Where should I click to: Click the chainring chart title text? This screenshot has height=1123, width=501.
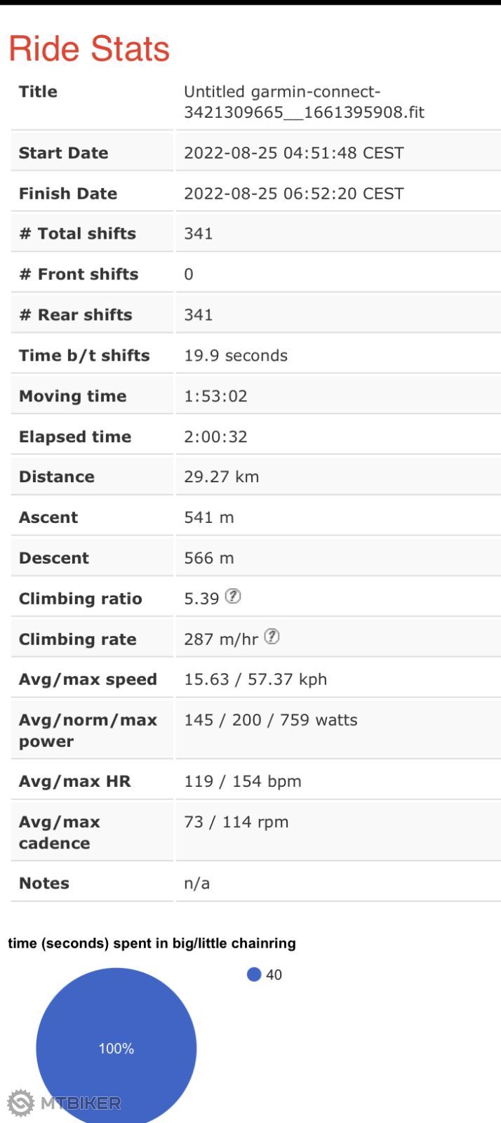152,943
